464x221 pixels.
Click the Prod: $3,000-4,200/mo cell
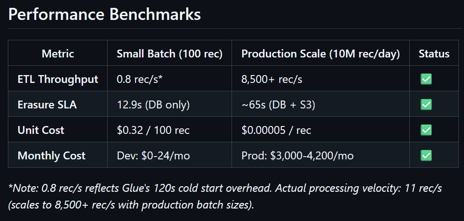point(297,155)
